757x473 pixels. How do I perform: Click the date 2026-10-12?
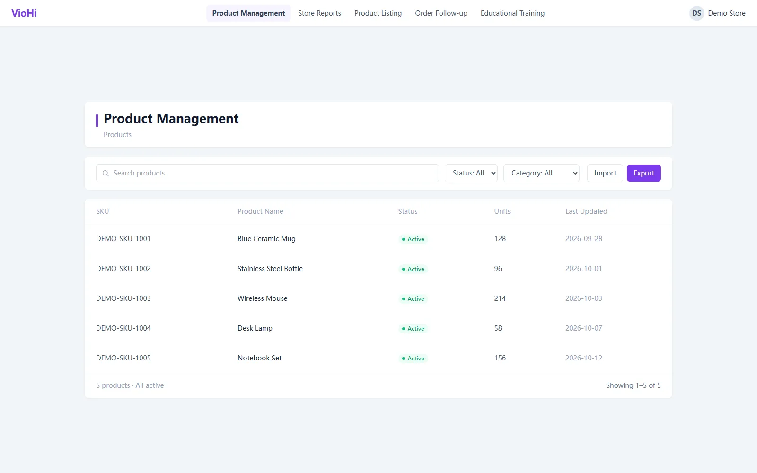click(x=584, y=358)
